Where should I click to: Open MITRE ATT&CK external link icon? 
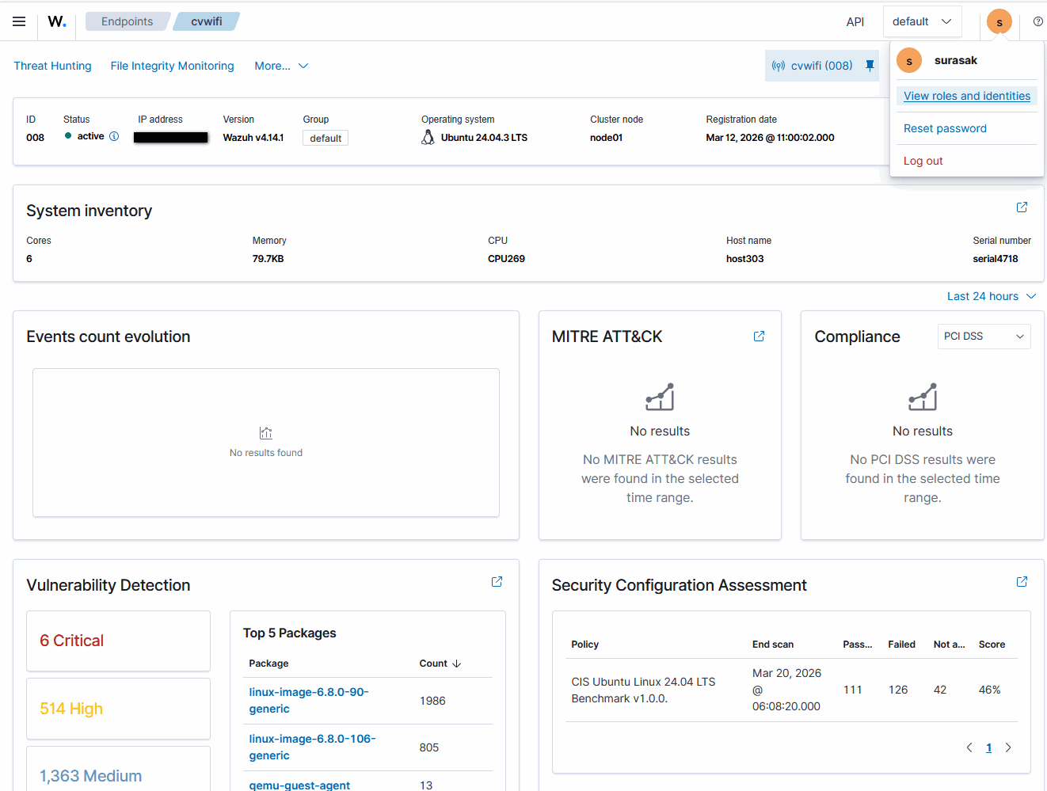pyautogui.click(x=759, y=337)
